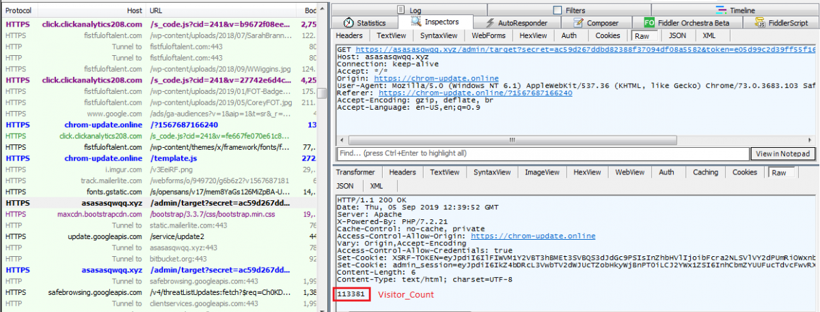Open the Caching response tab
820x312 pixels.
coord(705,172)
